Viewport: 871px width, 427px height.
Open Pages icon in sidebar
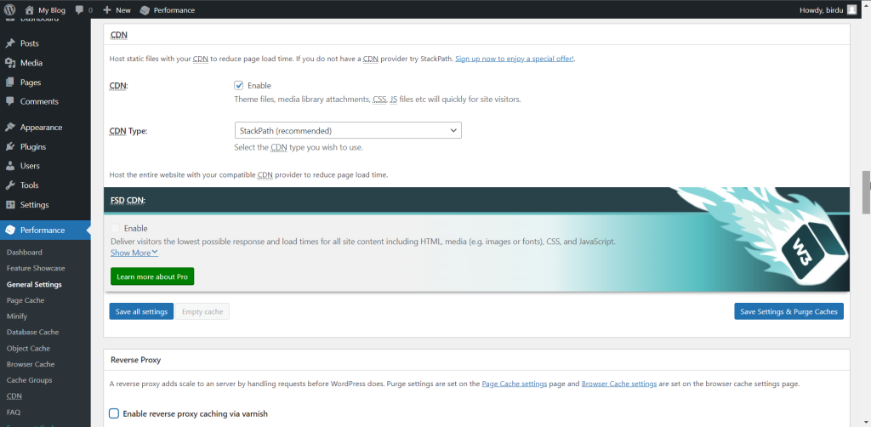coord(10,83)
